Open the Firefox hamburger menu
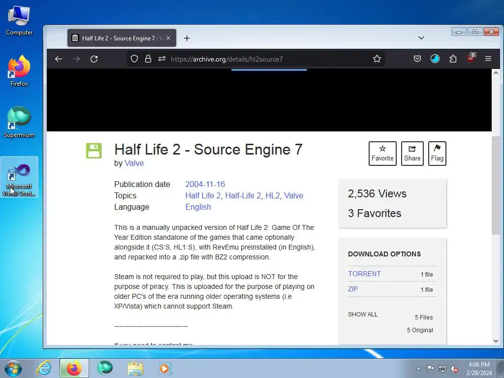Viewport: 504px width, 378px height. [x=488, y=59]
